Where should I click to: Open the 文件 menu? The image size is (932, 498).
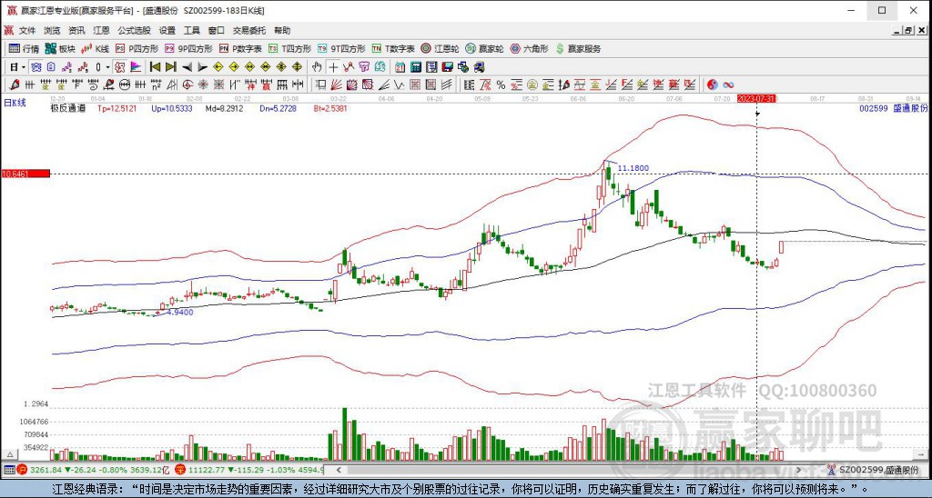pos(27,30)
